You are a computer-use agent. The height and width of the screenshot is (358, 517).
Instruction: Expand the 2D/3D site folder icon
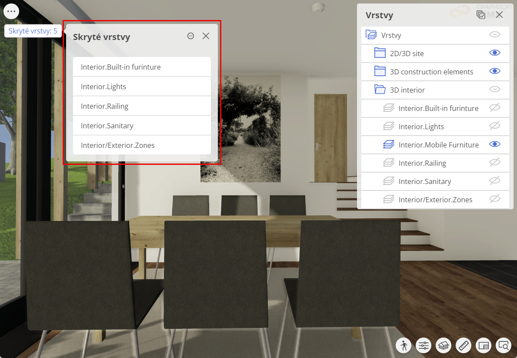(380, 53)
